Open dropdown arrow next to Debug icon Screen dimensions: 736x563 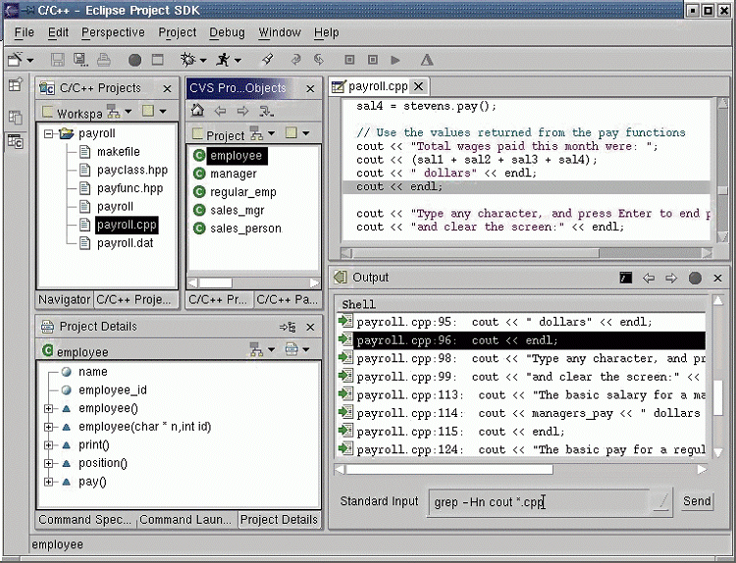(203, 60)
